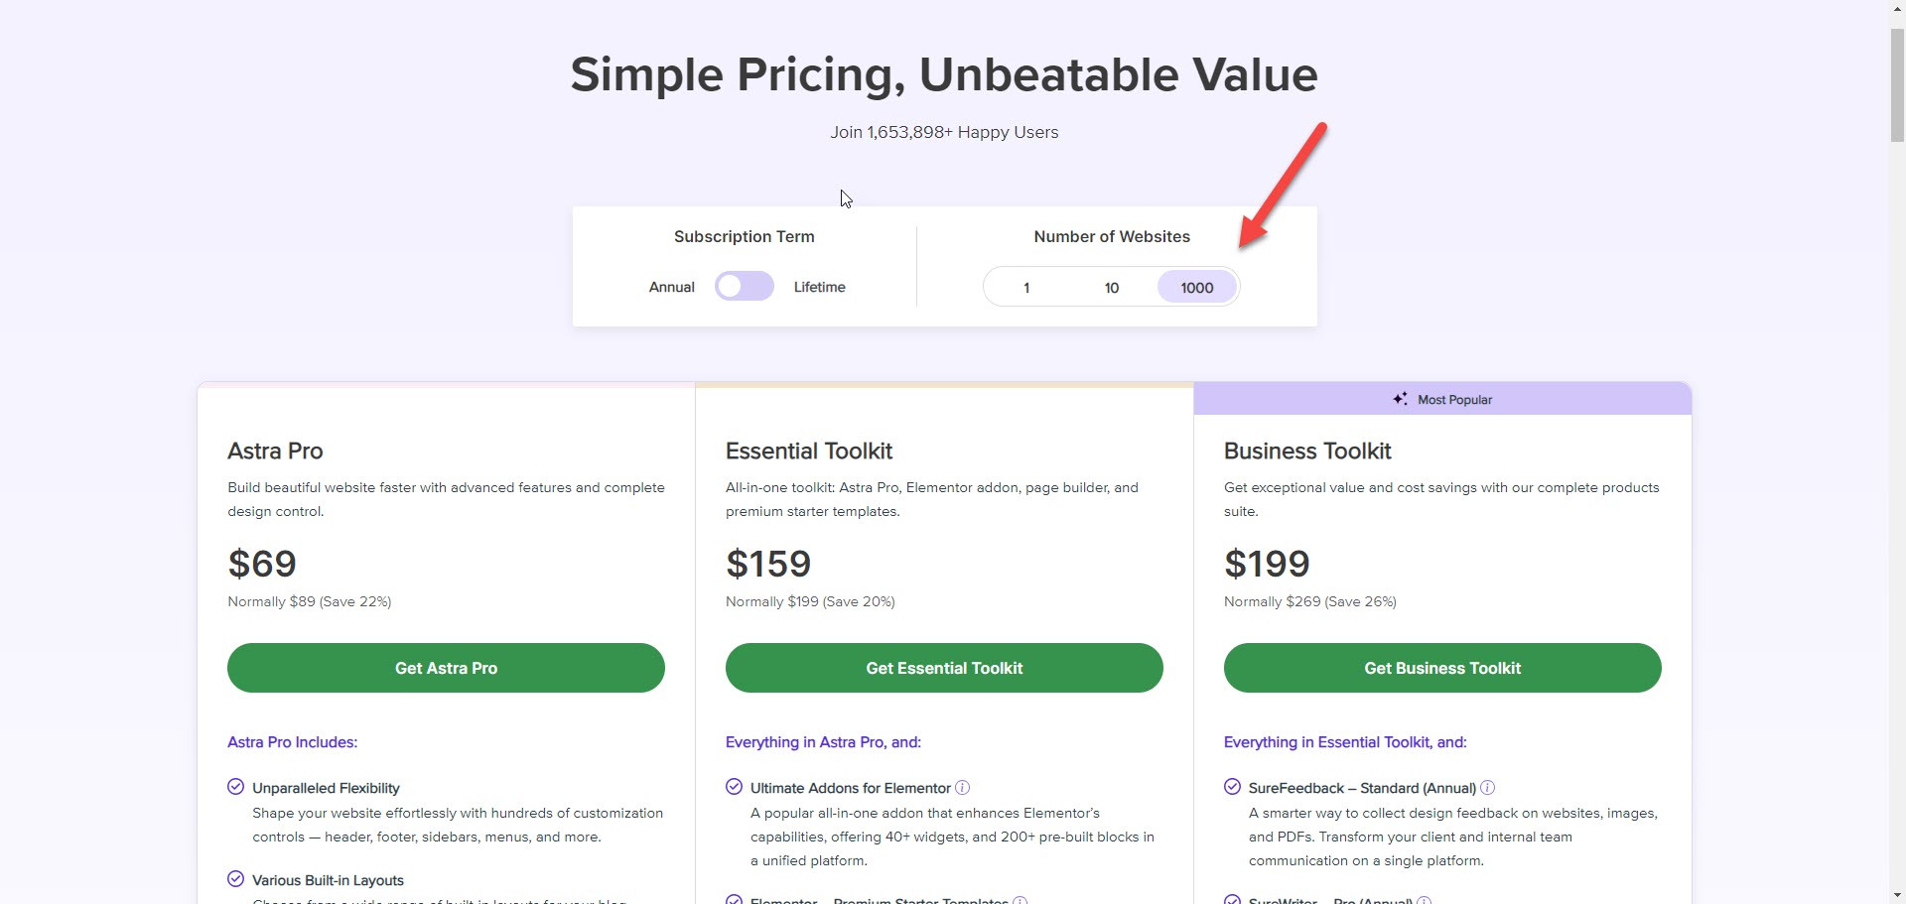Screen dimensions: 1906x904
Task: Toggle subscription term between Annual and Lifetime
Action: click(745, 287)
